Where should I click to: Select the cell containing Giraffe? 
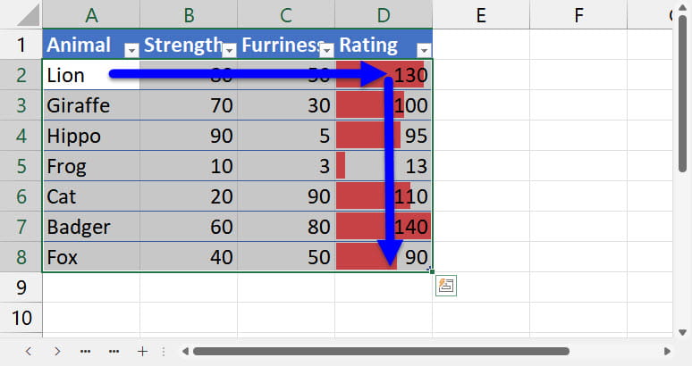[x=90, y=105]
